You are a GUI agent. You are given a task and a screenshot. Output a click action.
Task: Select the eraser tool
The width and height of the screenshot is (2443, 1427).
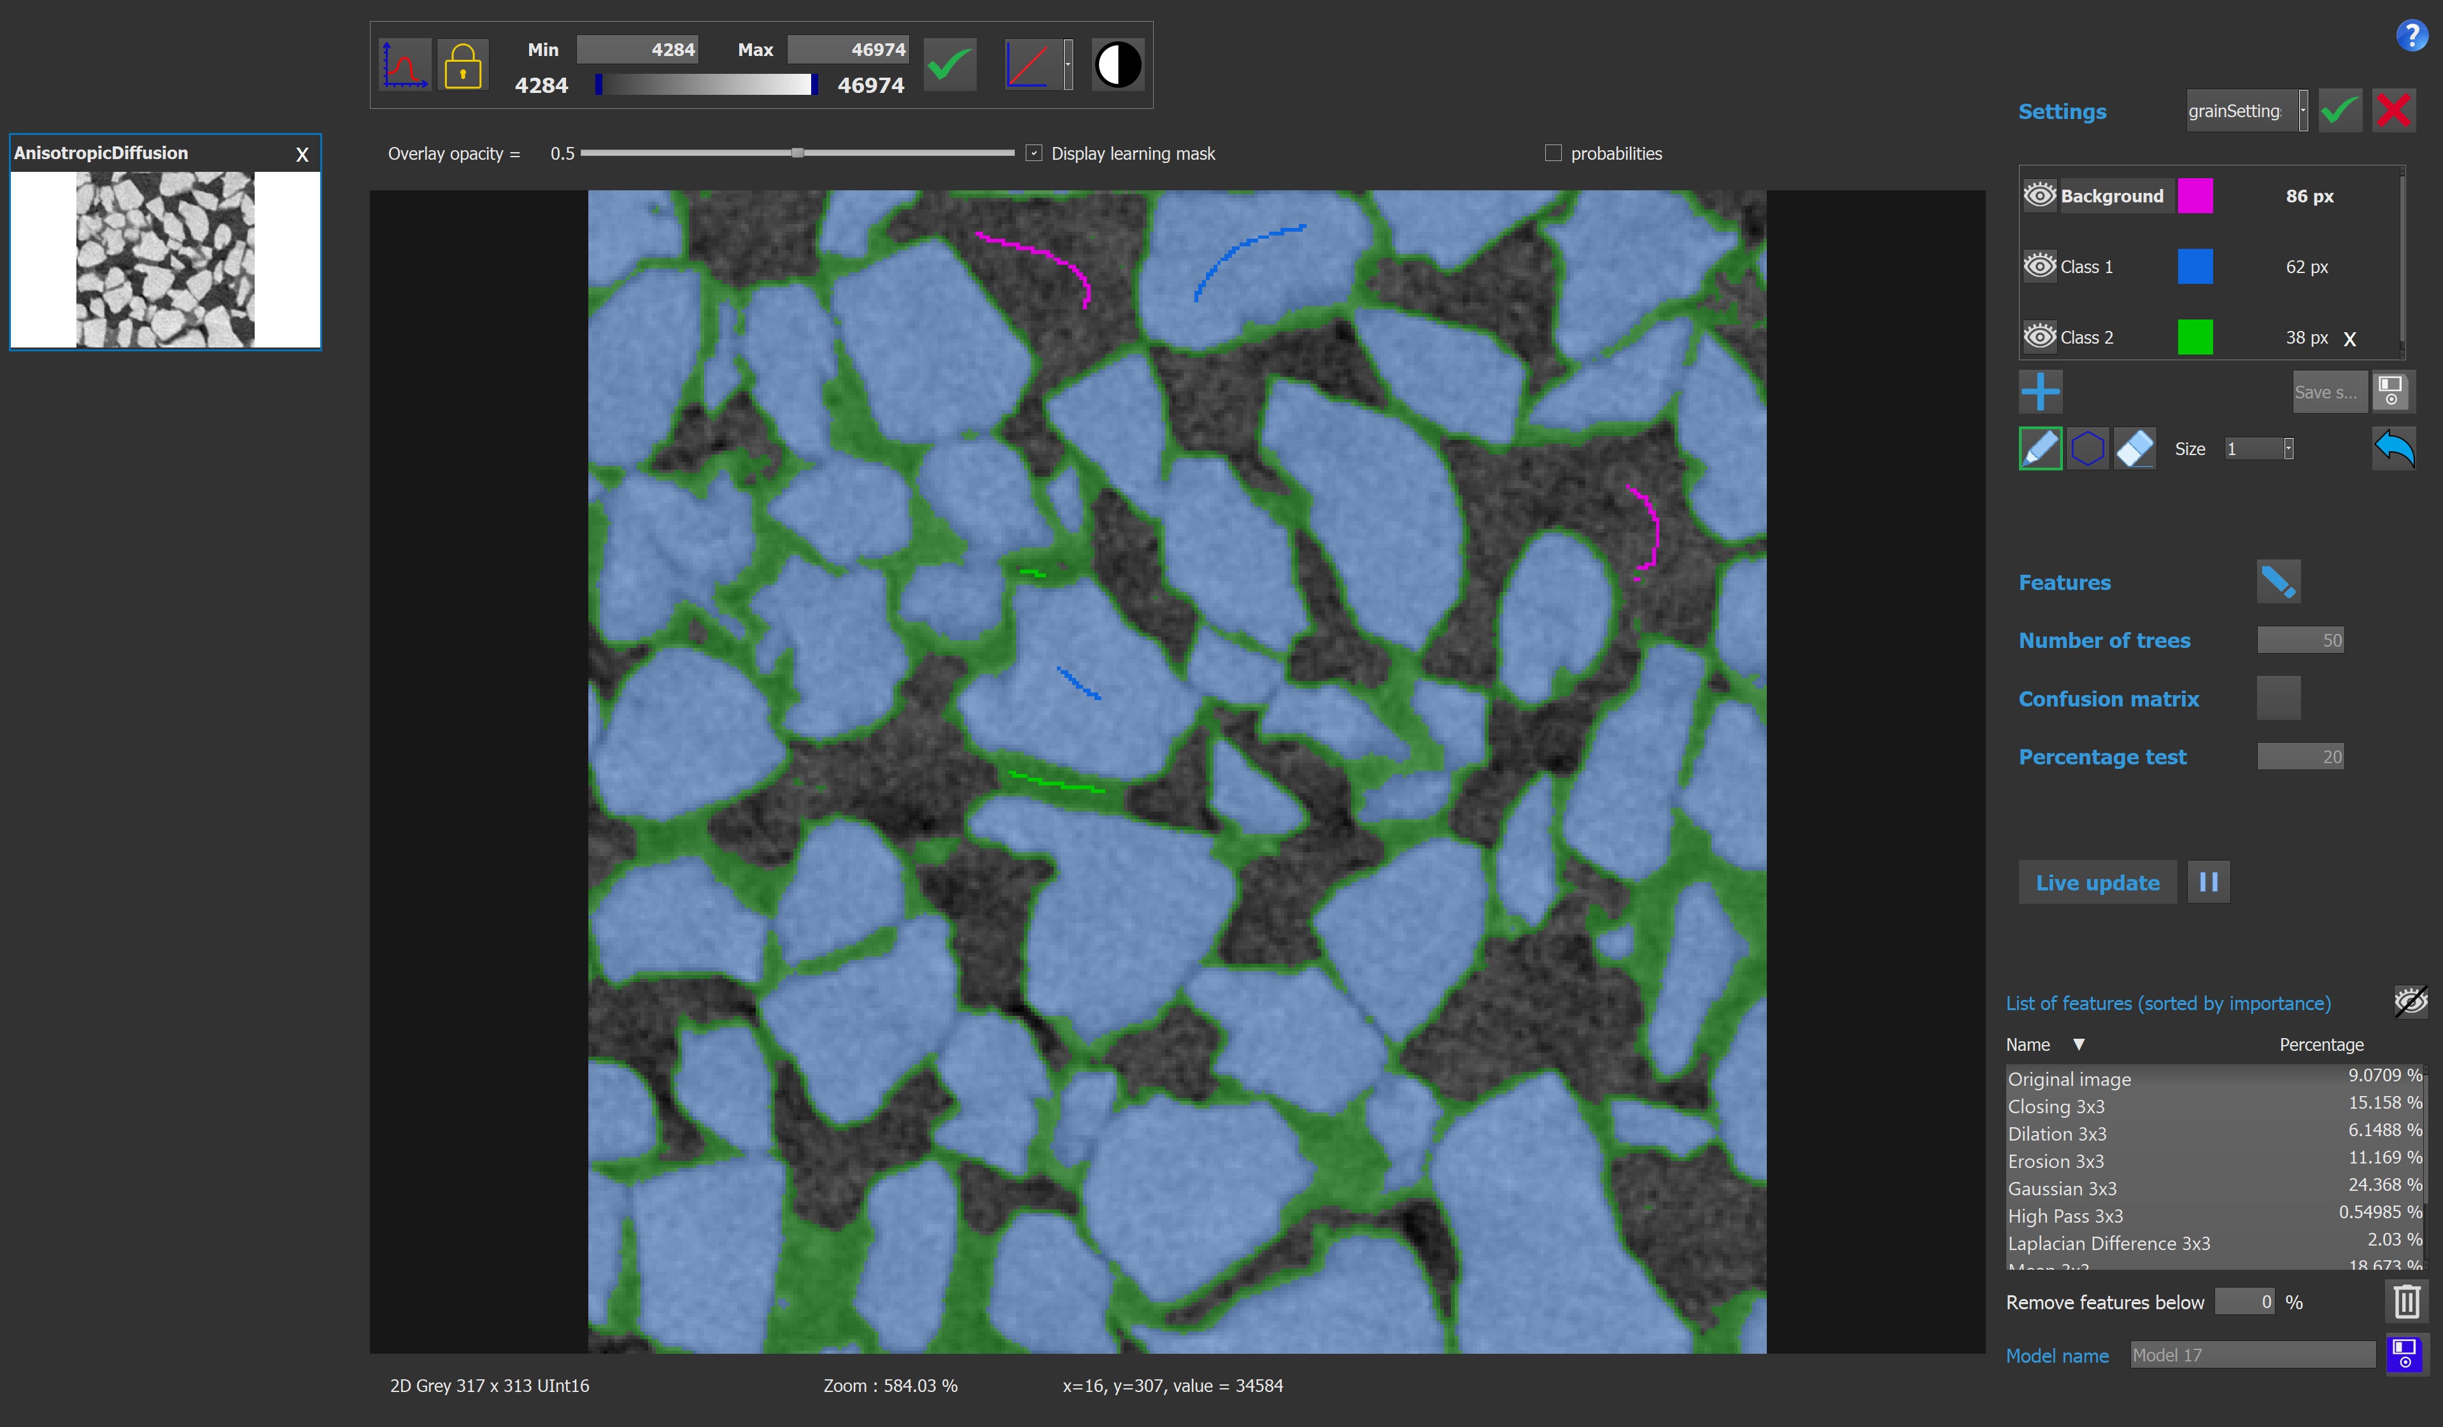point(2135,448)
